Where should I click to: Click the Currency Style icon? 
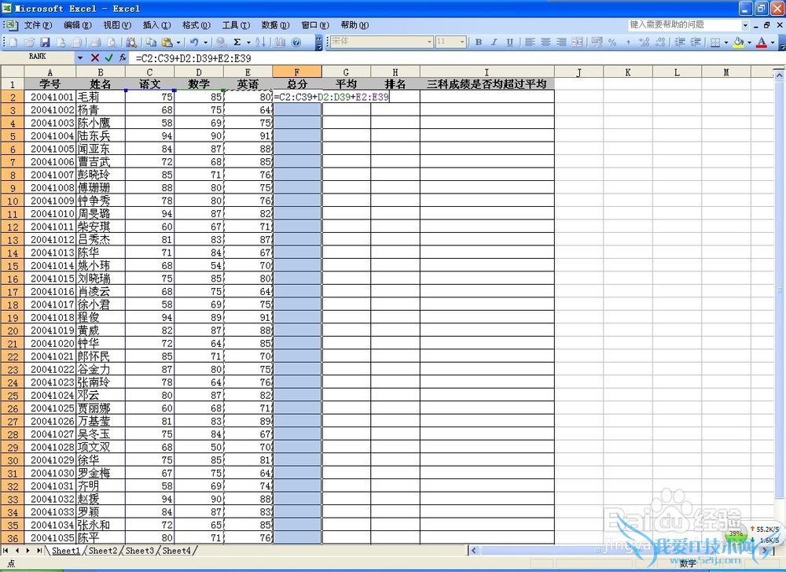(x=597, y=42)
